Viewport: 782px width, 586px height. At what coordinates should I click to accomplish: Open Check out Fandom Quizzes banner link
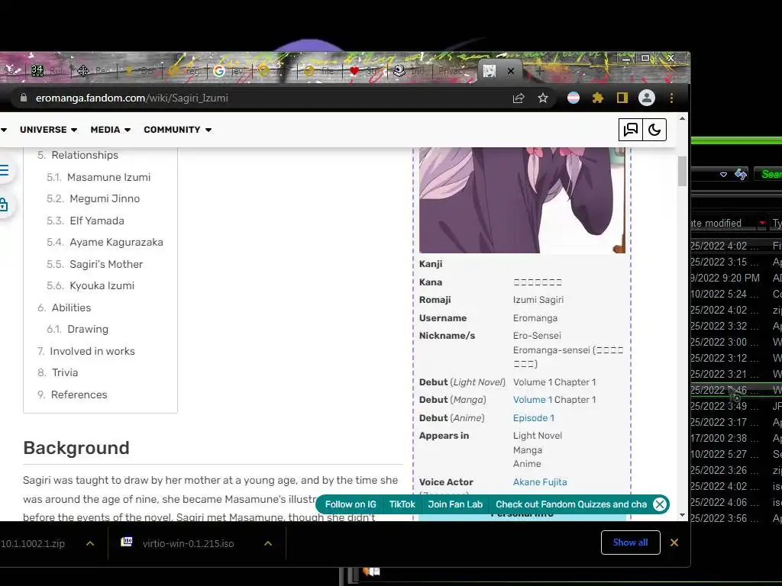pyautogui.click(x=571, y=504)
